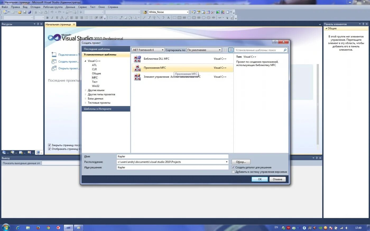
Task: Close the Начальная страница tab
Action: [74, 24]
